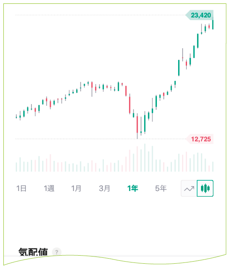Click the first volume bar on the left
The height and width of the screenshot is (268, 229).
tap(17, 167)
